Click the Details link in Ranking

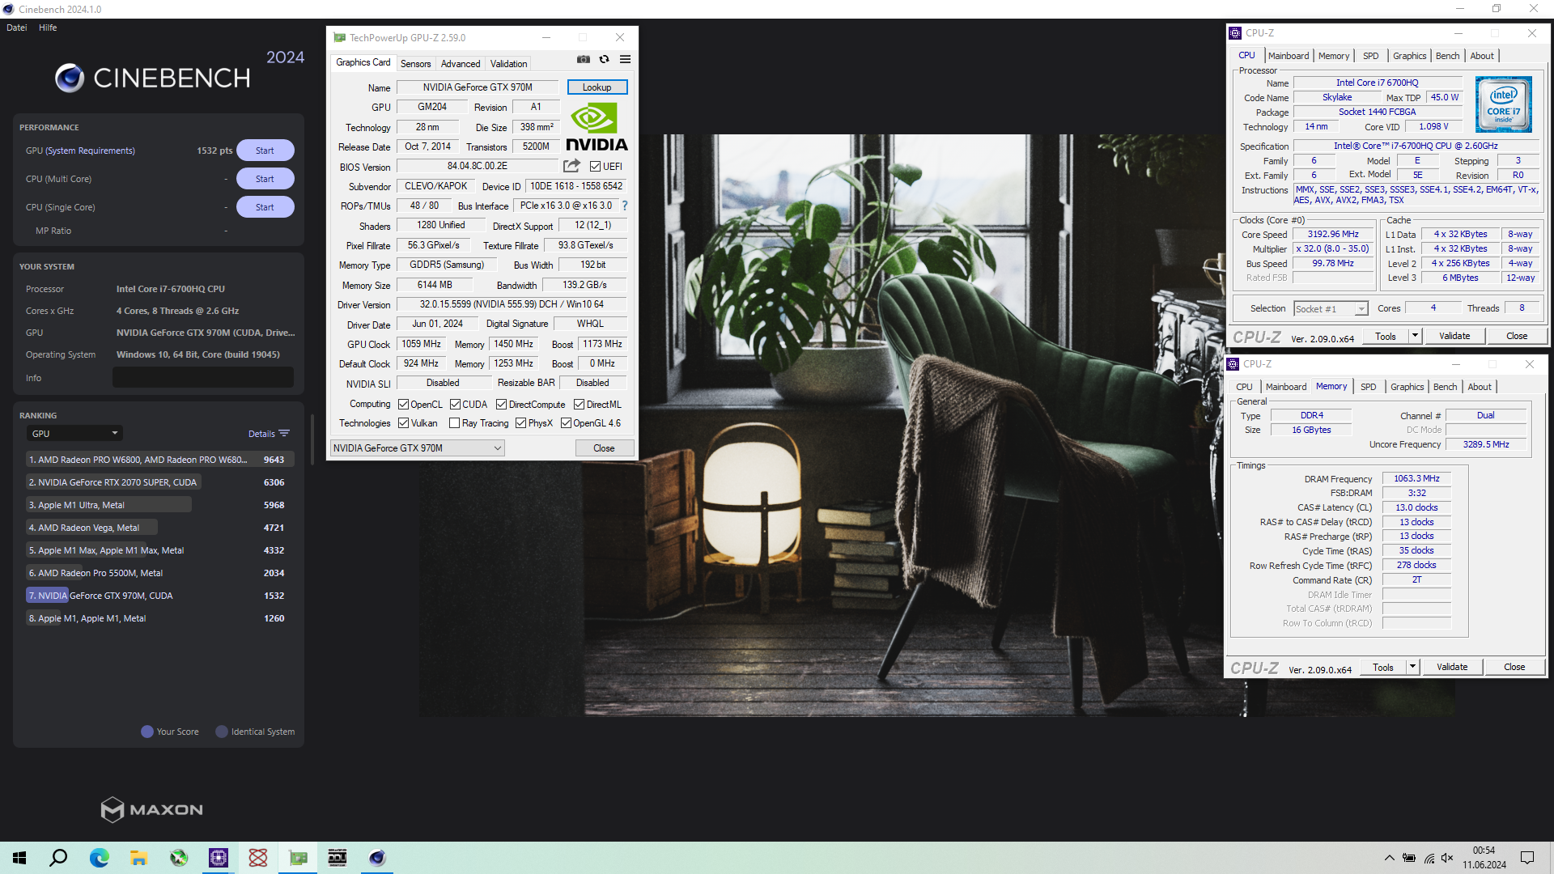(x=261, y=434)
